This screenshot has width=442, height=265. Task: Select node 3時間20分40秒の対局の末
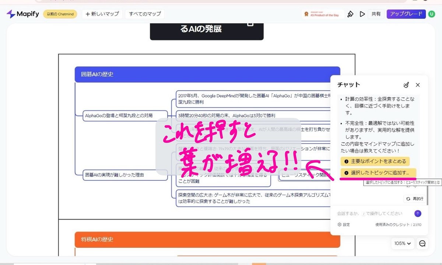point(253,116)
